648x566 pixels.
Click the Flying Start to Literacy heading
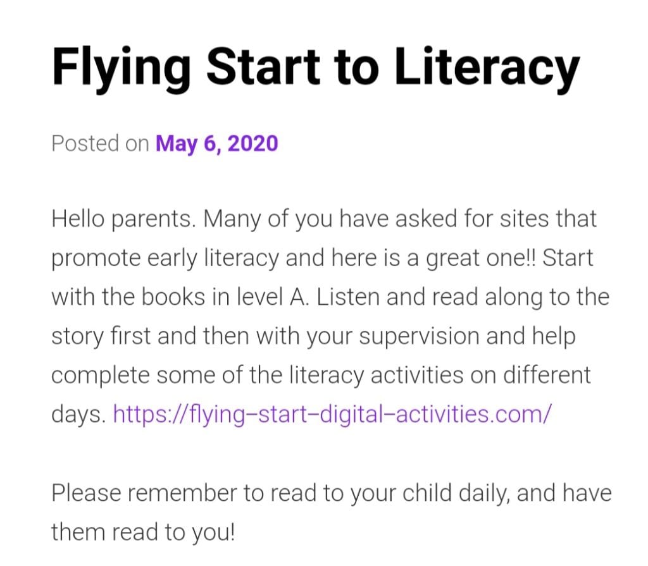[x=316, y=68]
